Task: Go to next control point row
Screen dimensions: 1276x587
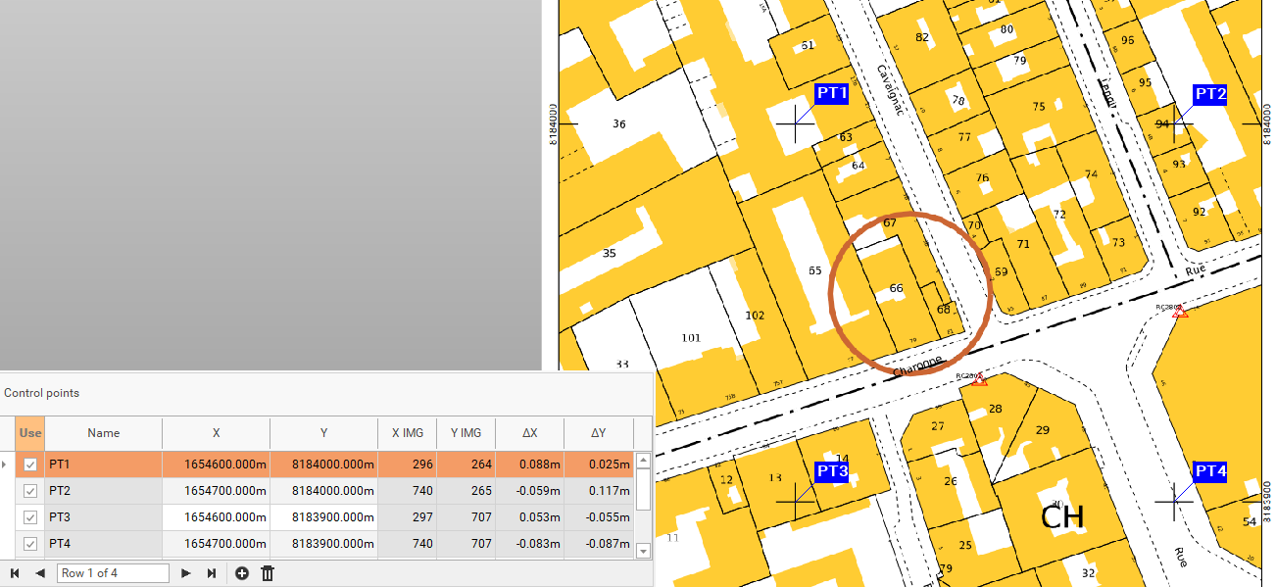Action: (186, 573)
